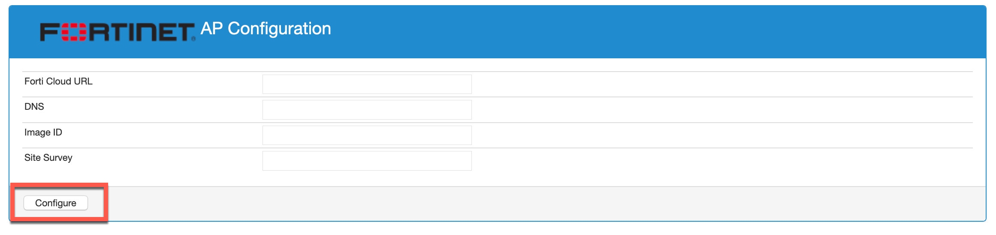
Task: Click the Site Survey label
Action: (x=48, y=158)
